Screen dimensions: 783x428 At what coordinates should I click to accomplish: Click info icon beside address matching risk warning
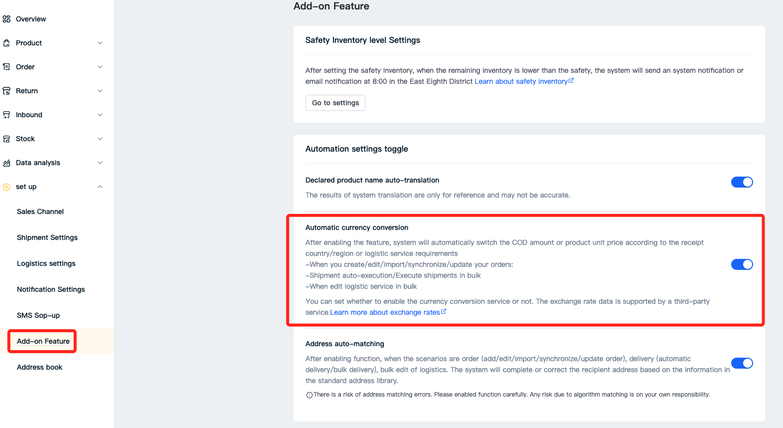click(x=309, y=395)
